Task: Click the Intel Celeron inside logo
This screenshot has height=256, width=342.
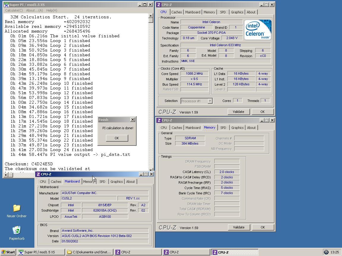Action: click(258, 30)
